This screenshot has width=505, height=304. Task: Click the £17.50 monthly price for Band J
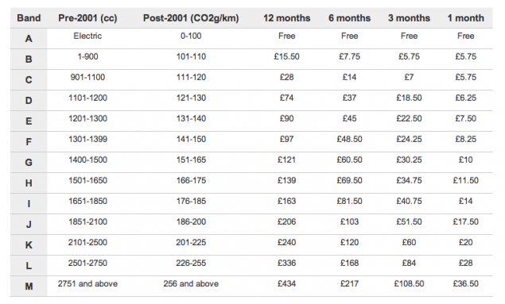pyautogui.click(x=466, y=221)
